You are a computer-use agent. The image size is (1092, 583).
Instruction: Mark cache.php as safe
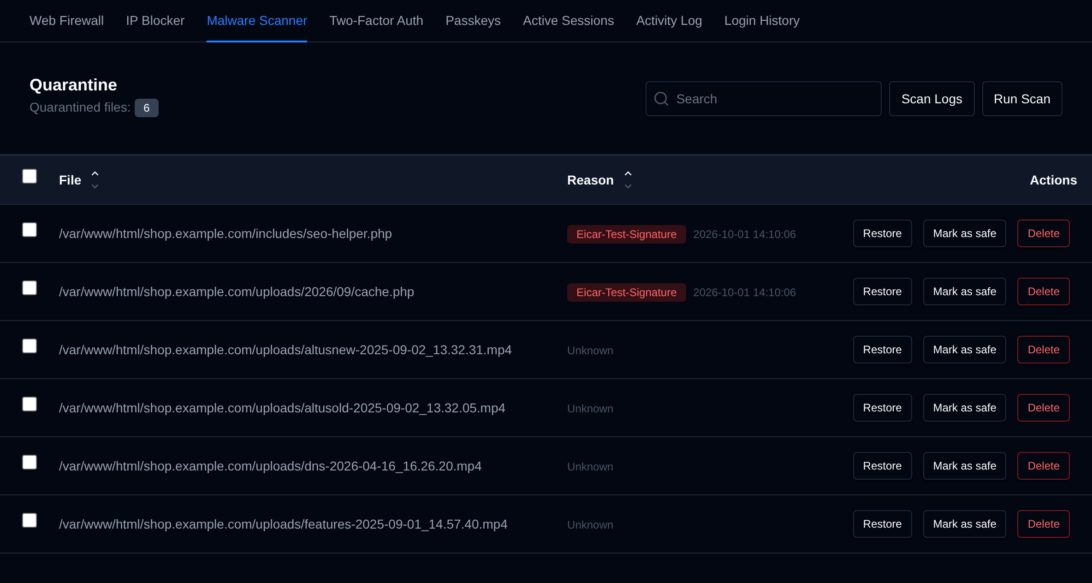pyautogui.click(x=964, y=291)
